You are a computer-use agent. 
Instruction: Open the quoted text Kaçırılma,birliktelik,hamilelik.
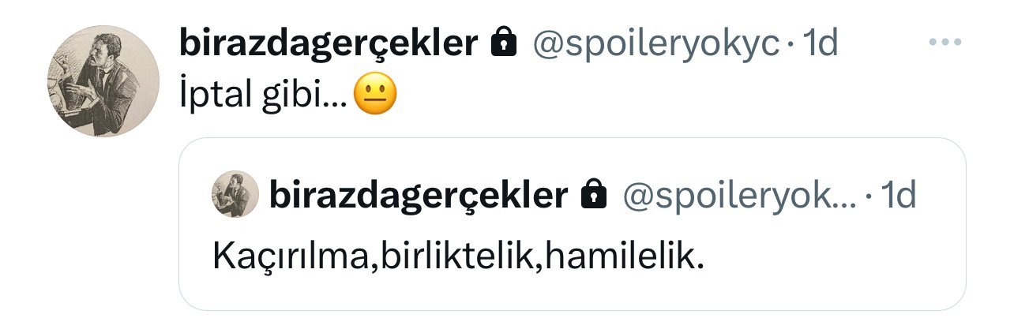[458, 256]
